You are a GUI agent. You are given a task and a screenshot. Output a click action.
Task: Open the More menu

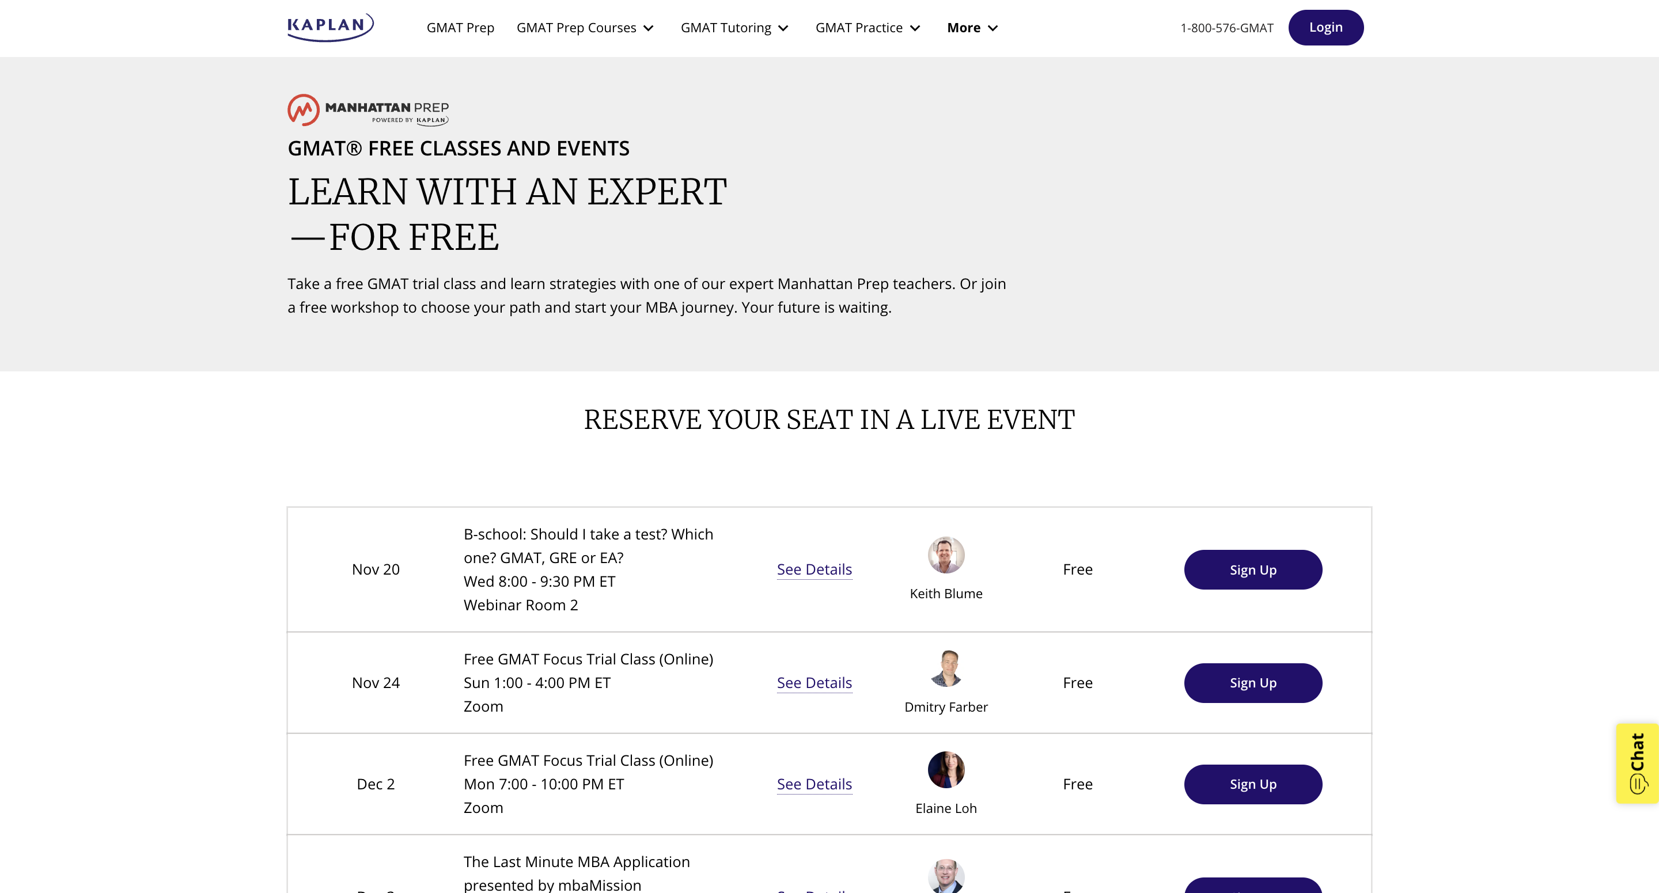[x=972, y=28]
